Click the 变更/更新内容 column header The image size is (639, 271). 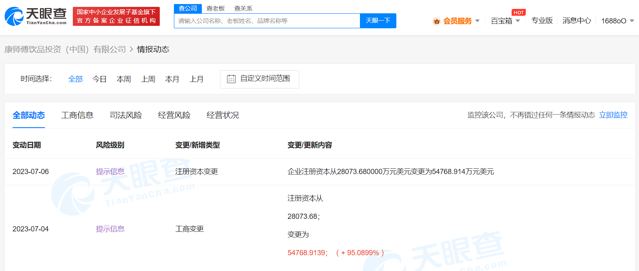[x=310, y=145]
